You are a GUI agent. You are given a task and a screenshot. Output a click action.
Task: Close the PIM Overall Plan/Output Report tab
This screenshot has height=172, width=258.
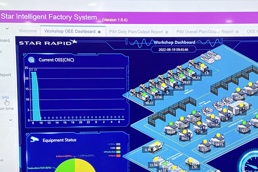[237, 32]
